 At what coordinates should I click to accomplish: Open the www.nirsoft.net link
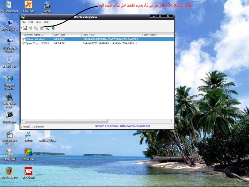tap(135, 126)
